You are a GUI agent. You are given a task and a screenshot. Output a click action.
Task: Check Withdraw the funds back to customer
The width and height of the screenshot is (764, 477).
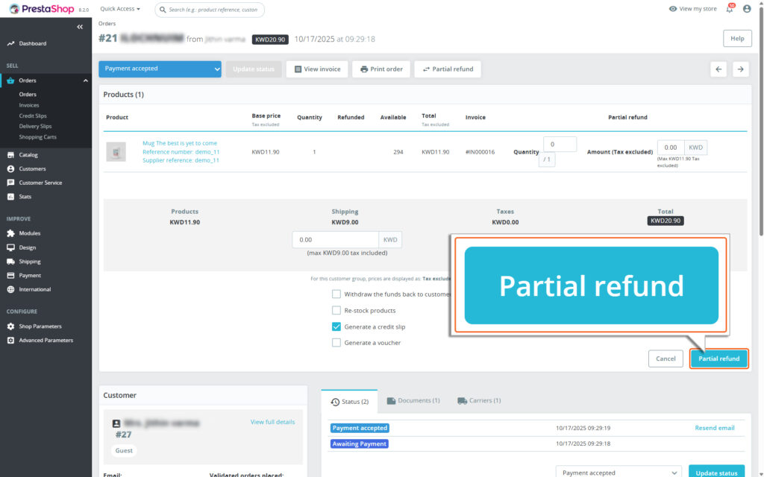pos(337,294)
